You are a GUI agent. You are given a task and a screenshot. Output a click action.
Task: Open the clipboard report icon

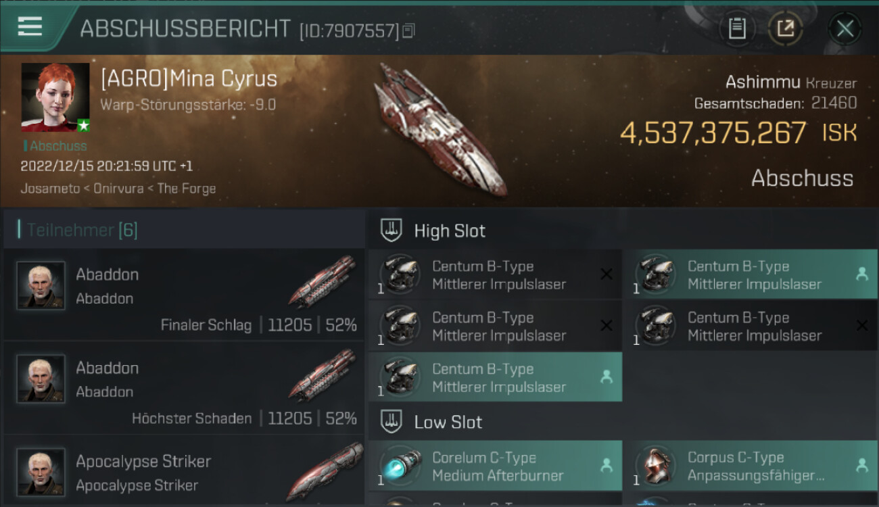(x=737, y=28)
